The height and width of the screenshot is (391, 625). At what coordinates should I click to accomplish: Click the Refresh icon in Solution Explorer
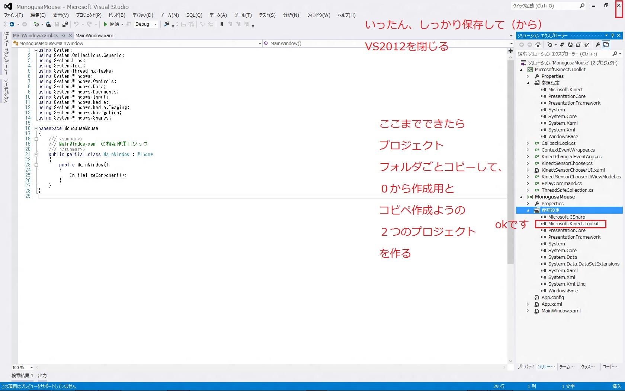[x=570, y=45]
